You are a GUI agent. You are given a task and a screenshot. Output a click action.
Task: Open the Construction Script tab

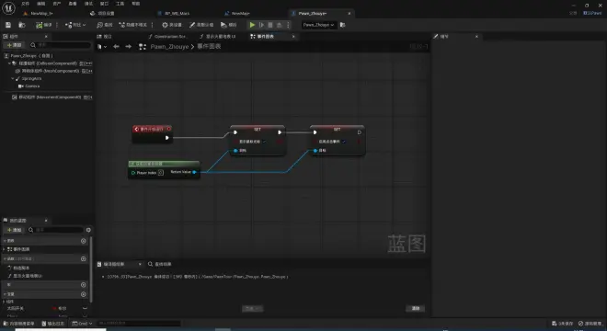click(x=167, y=37)
